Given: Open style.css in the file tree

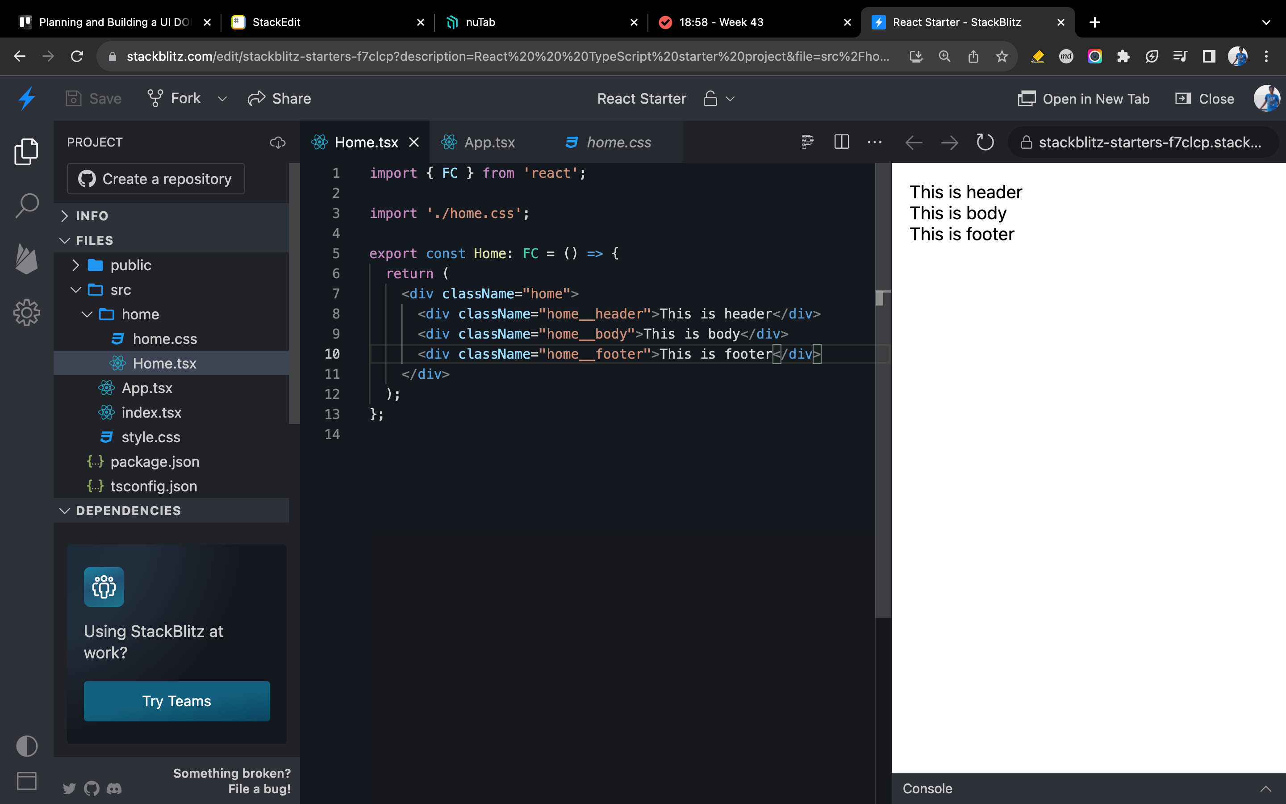Looking at the screenshot, I should click(x=171, y=437).
